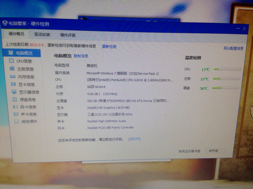253x189 pixels.
Task: Close the 硬件检测 window
Action: point(244,29)
